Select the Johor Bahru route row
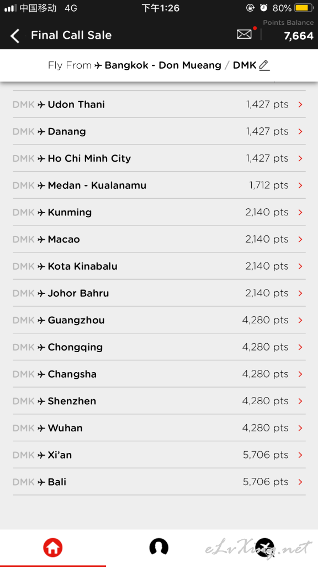318x567 pixels. pyautogui.click(x=159, y=293)
